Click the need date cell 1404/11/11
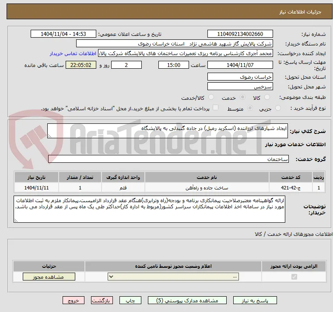 (36, 188)
